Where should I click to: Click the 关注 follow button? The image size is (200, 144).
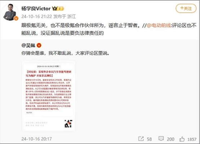coord(186,8)
